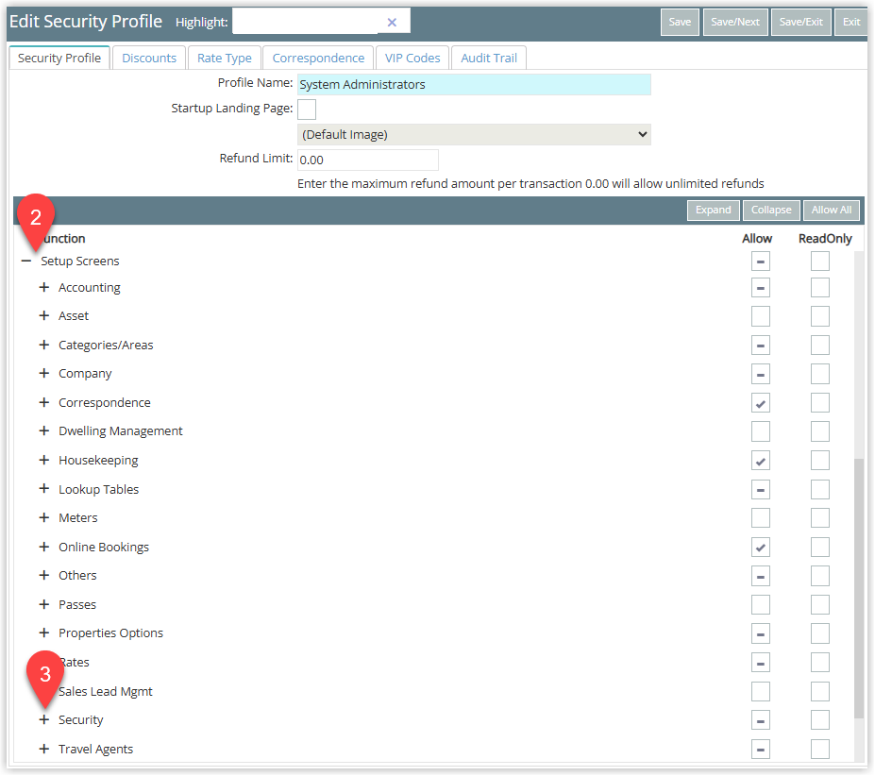Toggle ReadOnly for Setup Screens
Screen dimensions: 875x776
click(819, 261)
